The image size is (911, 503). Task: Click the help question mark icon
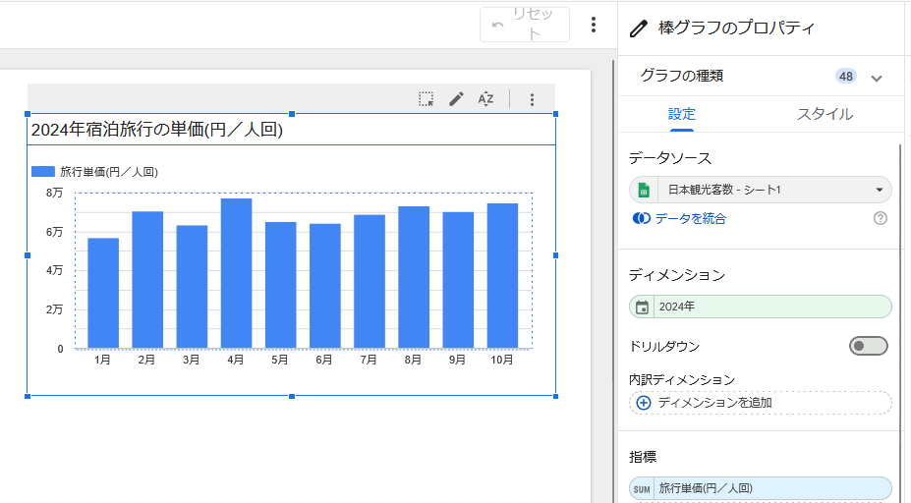[880, 218]
